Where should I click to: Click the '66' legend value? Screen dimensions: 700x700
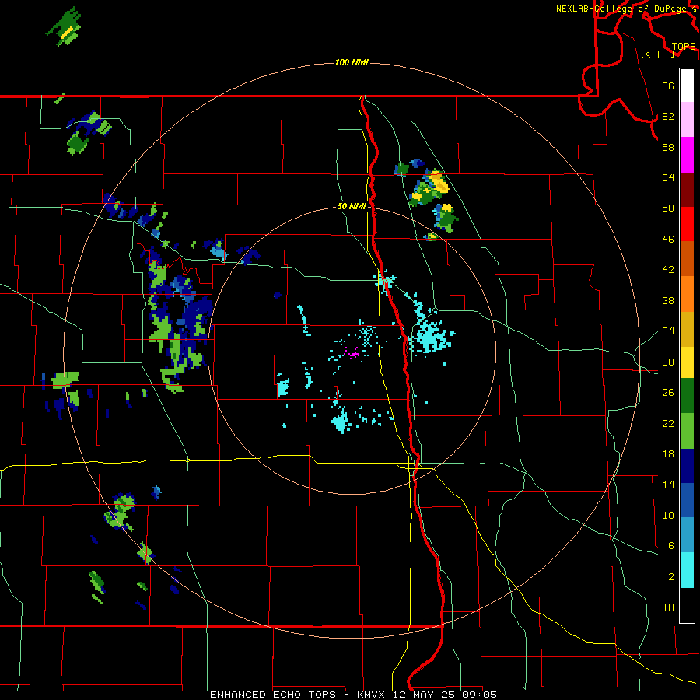pos(668,86)
